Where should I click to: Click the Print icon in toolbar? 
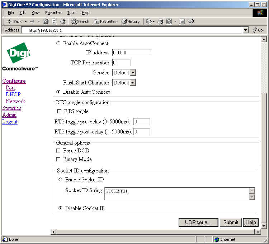click(x=160, y=21)
